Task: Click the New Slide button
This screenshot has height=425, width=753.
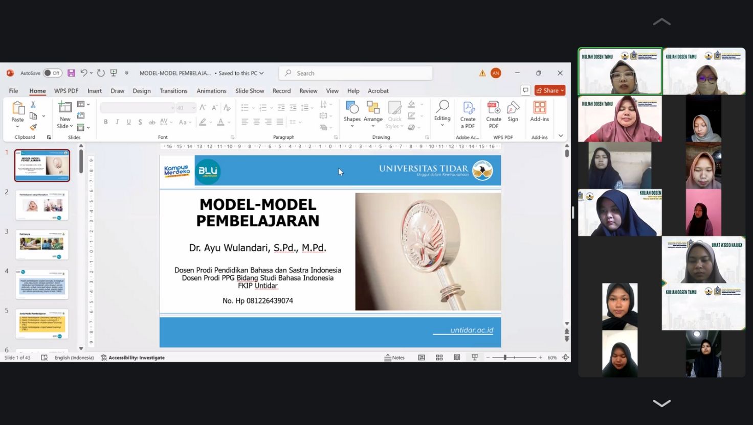Action: 65,114
